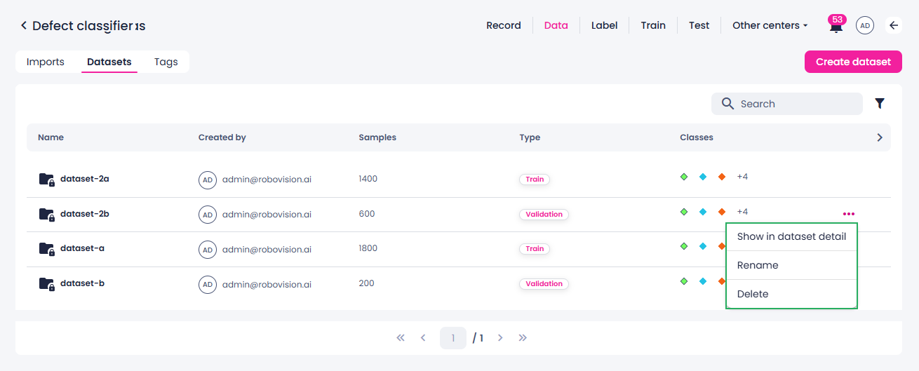The image size is (919, 371).
Task: Choose Rename from context menu
Action: pos(791,265)
